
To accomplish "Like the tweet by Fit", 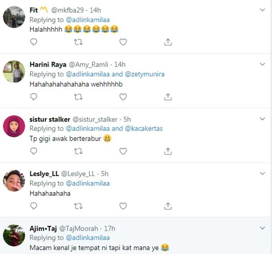I will coord(123,42).
